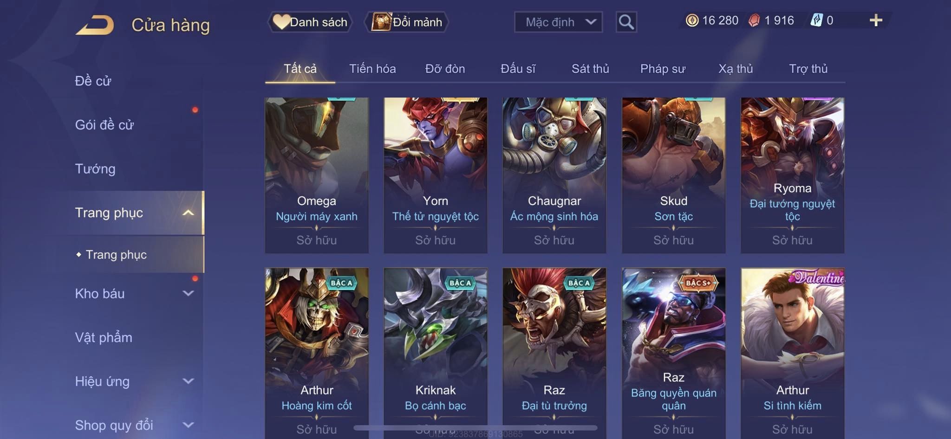Tap the blue voucher ticket icon

[x=817, y=20]
